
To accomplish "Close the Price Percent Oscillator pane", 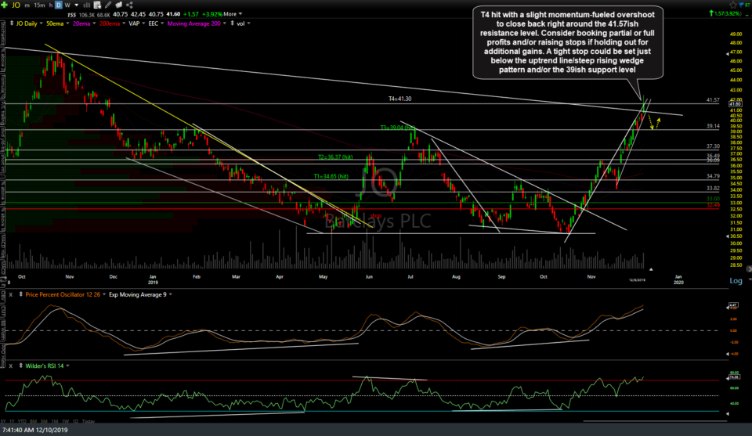I will [x=10, y=294].
